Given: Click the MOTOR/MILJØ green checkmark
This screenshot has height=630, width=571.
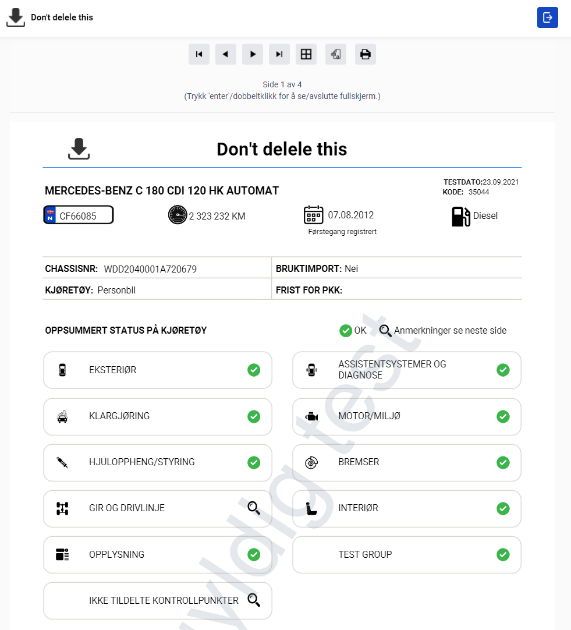Looking at the screenshot, I should 503,417.
